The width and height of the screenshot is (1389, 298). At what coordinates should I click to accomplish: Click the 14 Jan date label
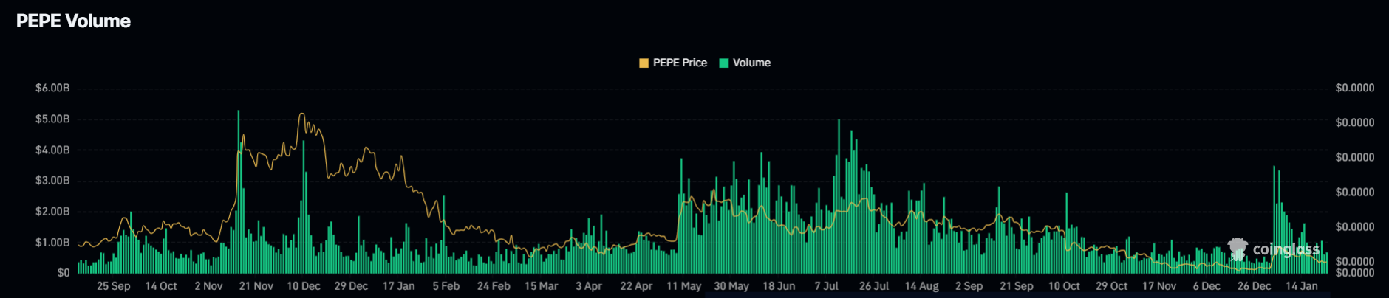1302,286
